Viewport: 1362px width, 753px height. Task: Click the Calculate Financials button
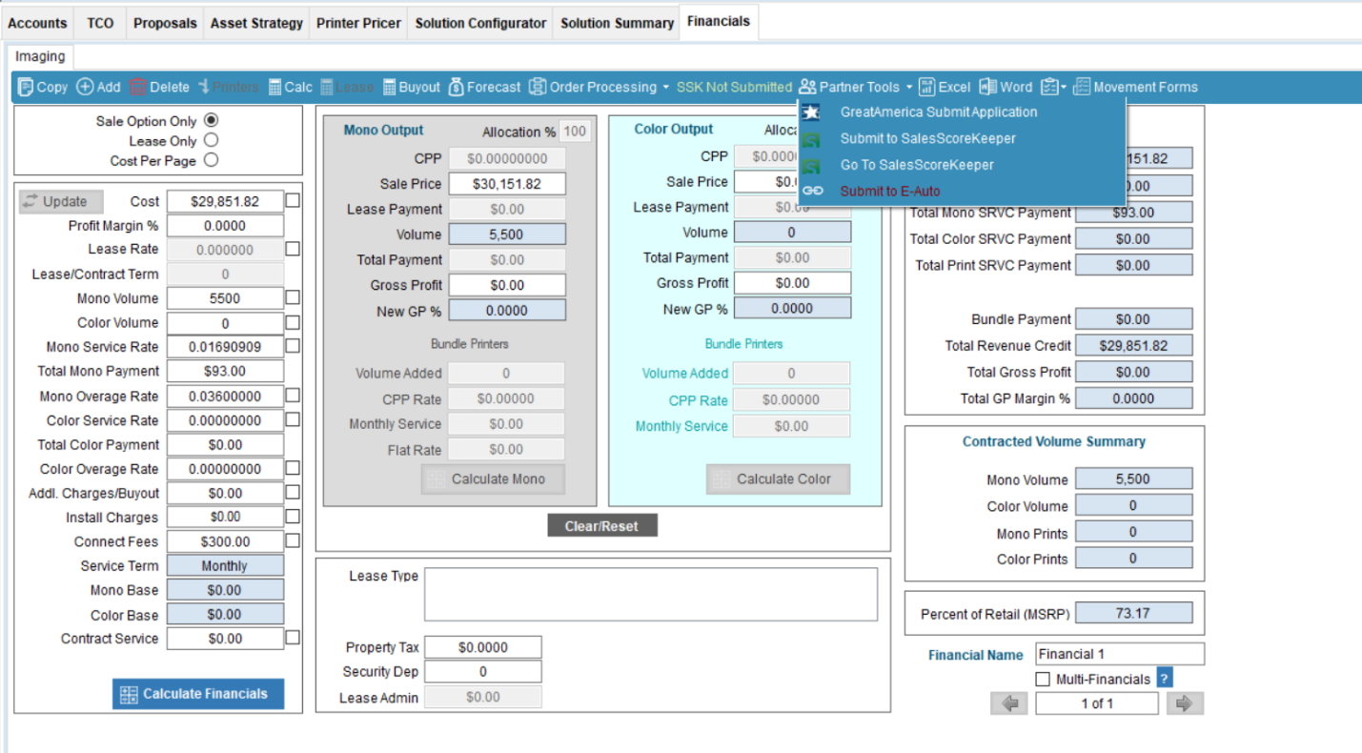pyautogui.click(x=198, y=694)
